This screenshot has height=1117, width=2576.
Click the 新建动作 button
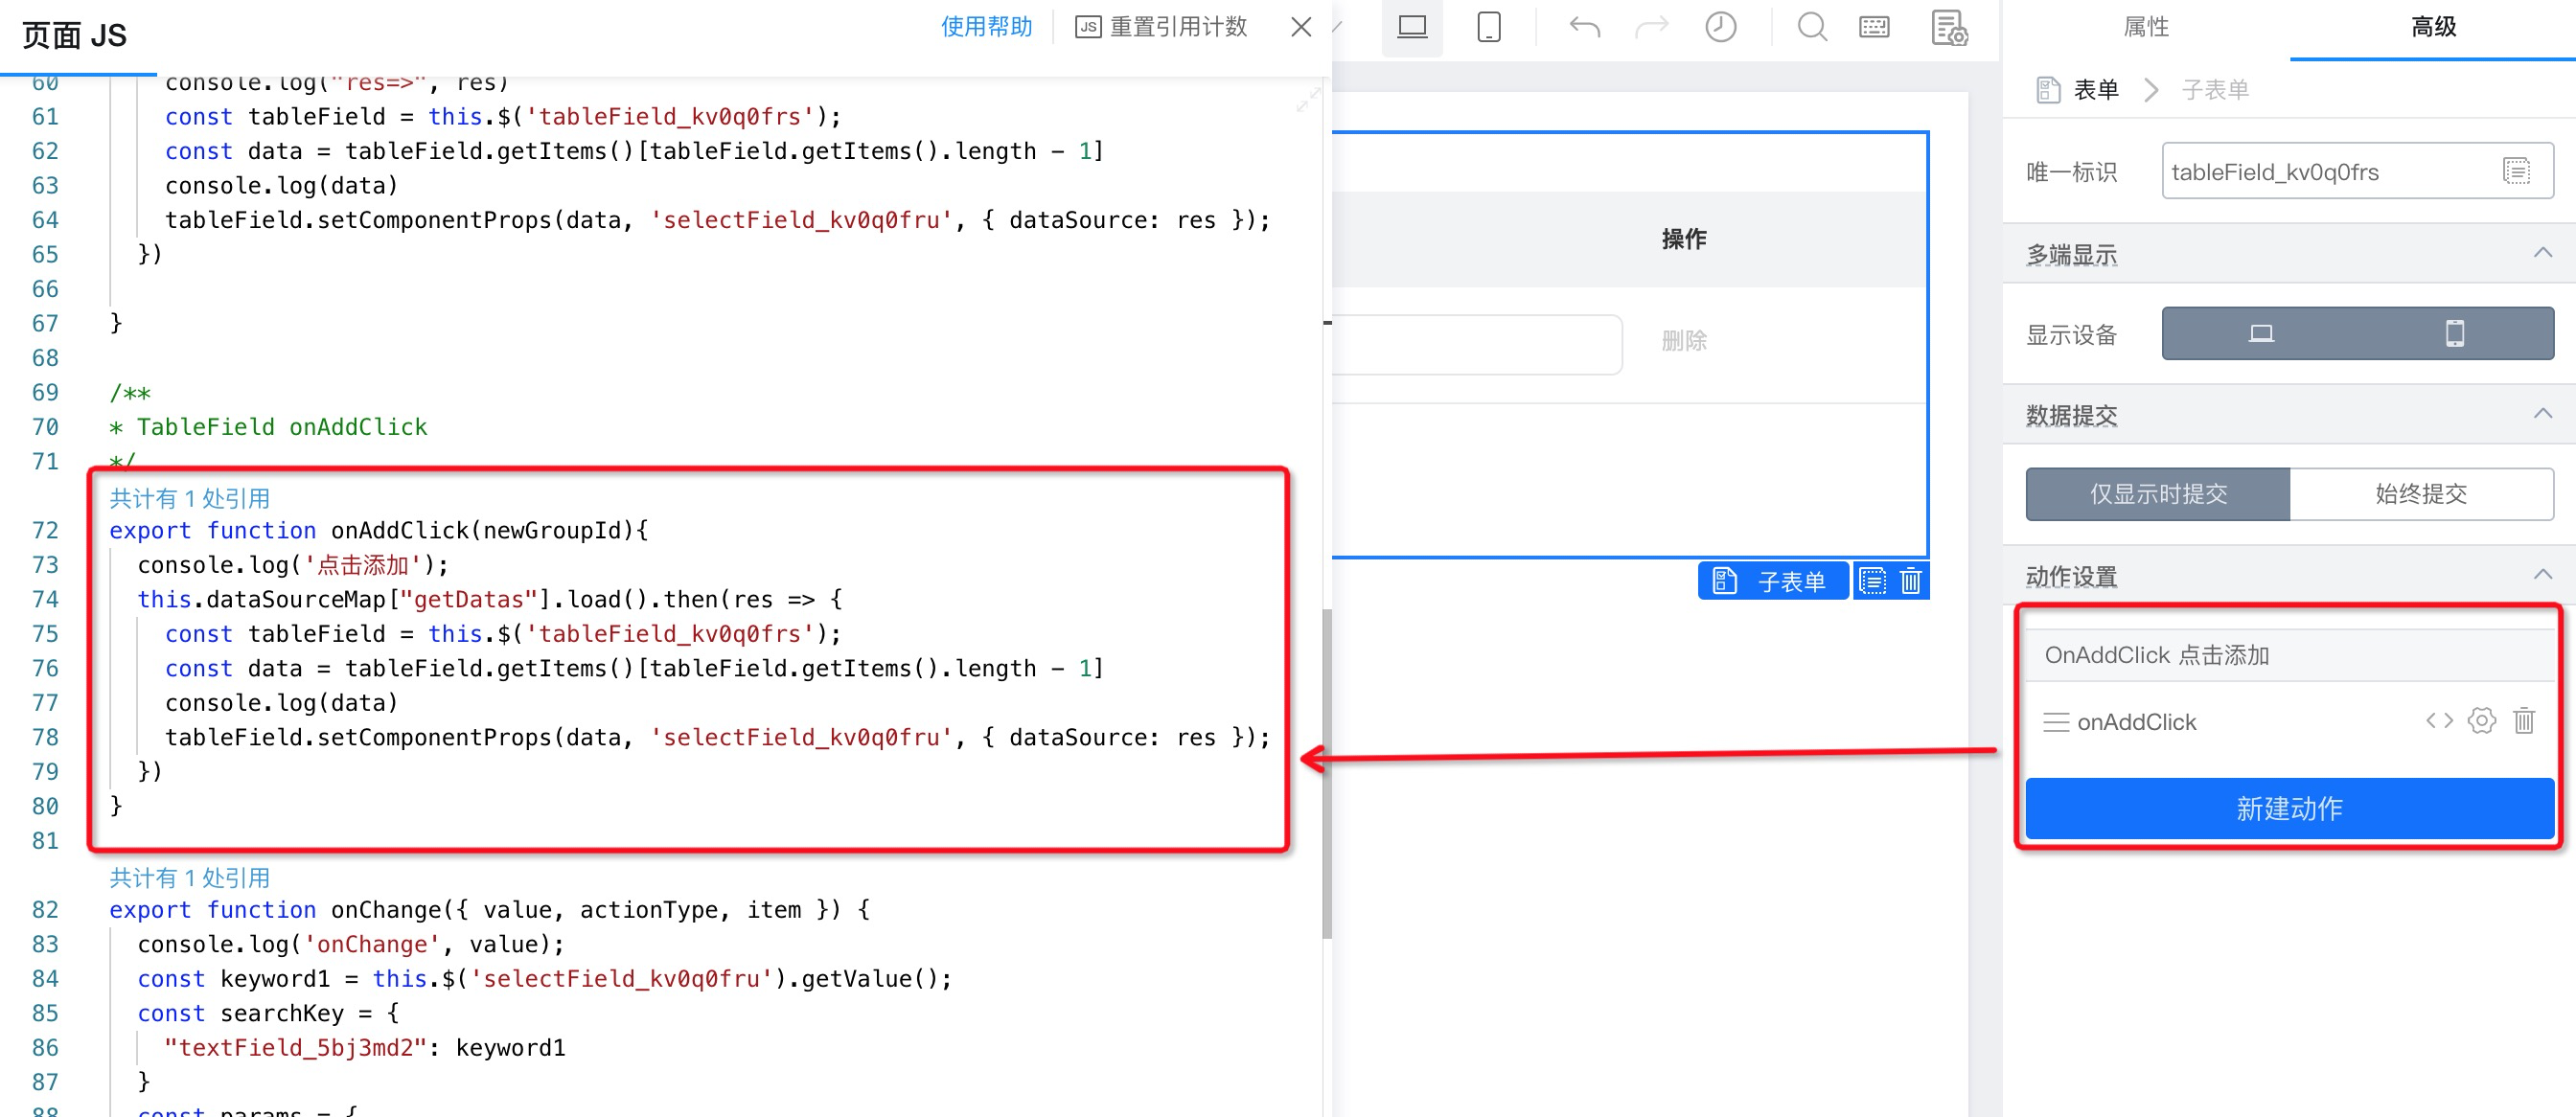[2289, 808]
